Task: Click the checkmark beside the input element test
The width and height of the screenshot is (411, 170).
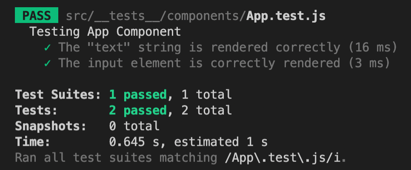Action: click(x=48, y=63)
